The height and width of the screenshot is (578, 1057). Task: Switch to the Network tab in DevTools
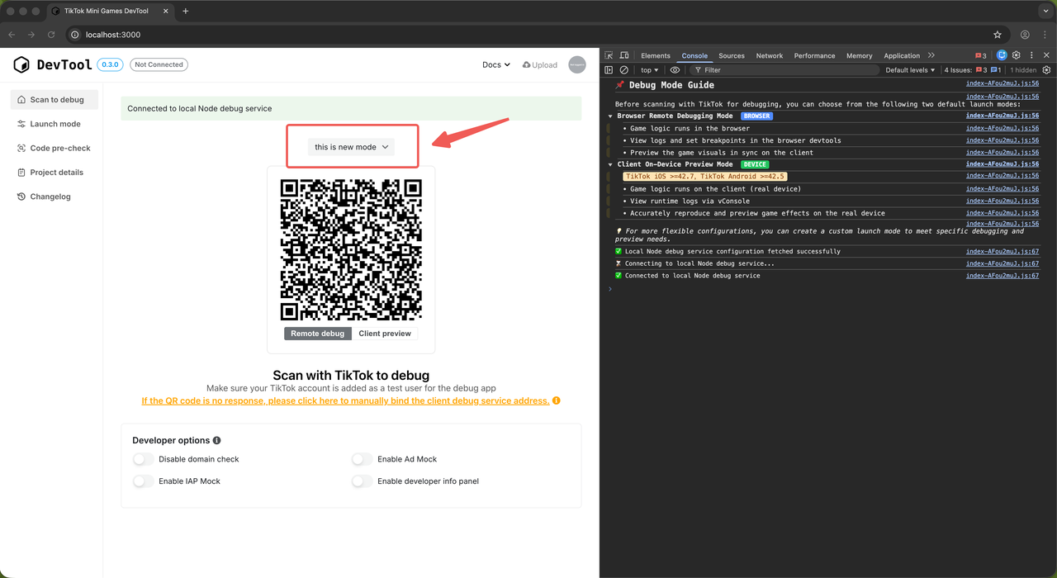pyautogui.click(x=769, y=55)
